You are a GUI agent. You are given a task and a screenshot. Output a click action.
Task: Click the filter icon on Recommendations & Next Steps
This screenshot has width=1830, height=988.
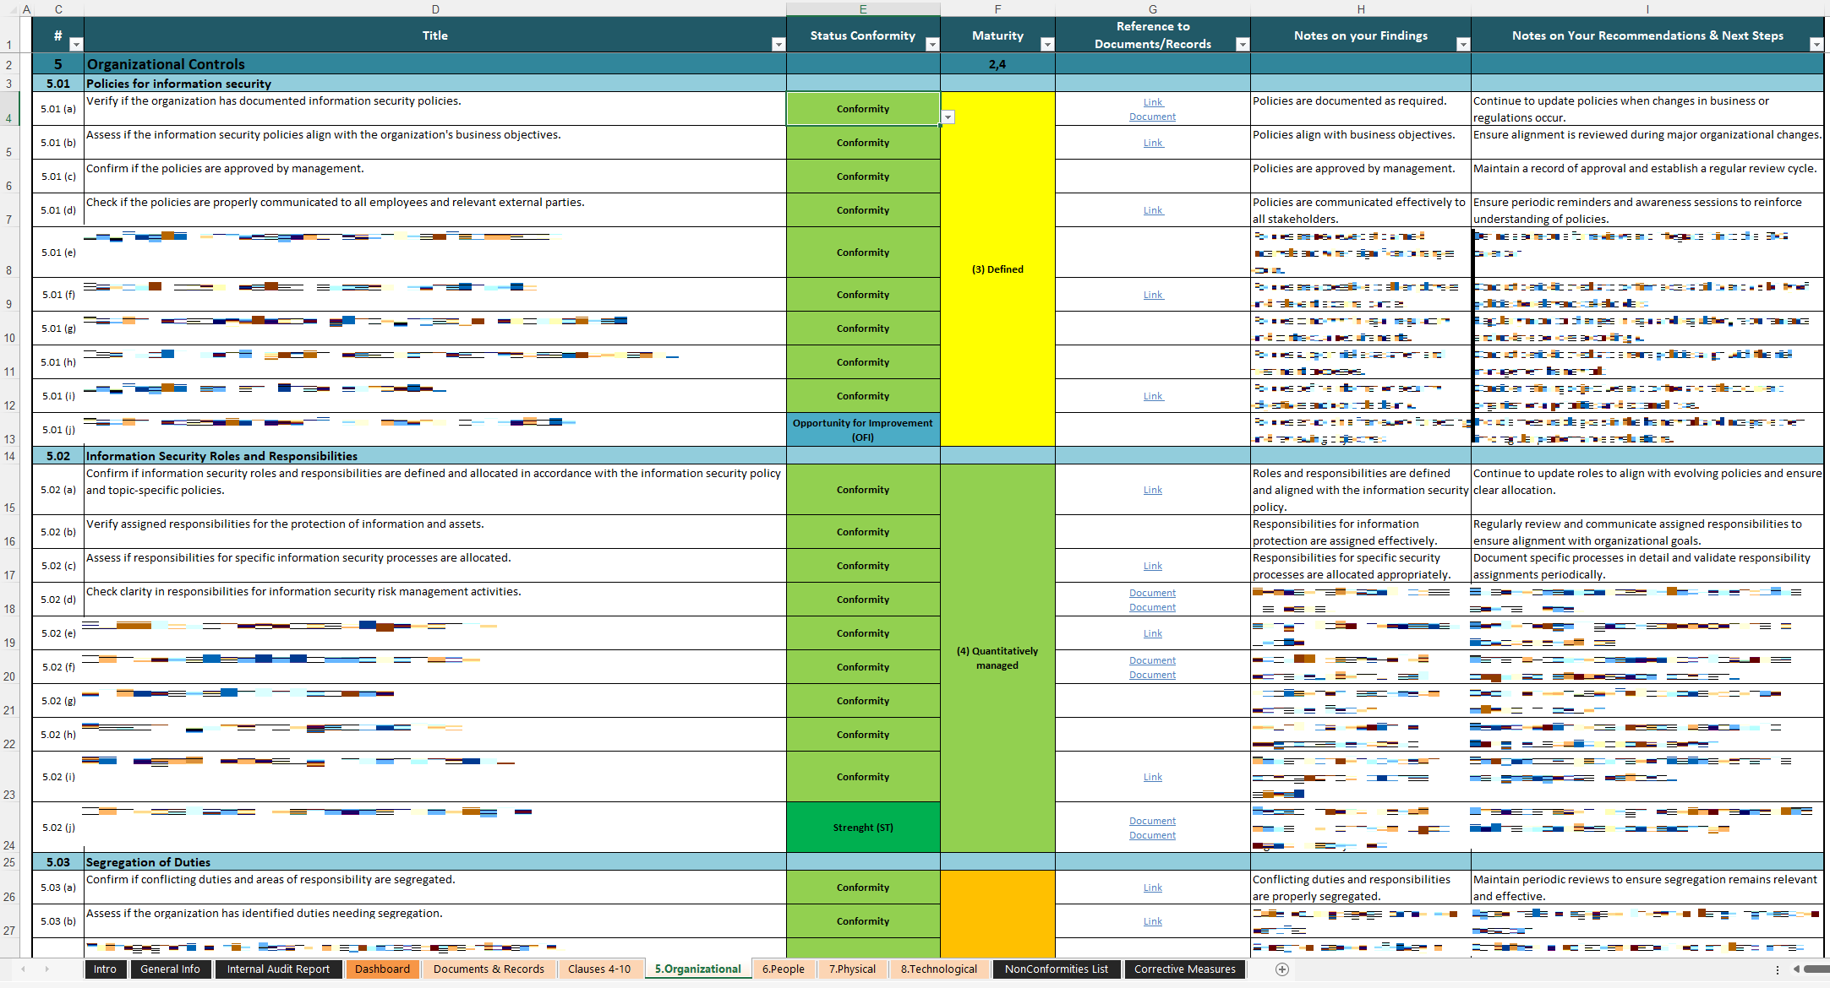[x=1815, y=44]
